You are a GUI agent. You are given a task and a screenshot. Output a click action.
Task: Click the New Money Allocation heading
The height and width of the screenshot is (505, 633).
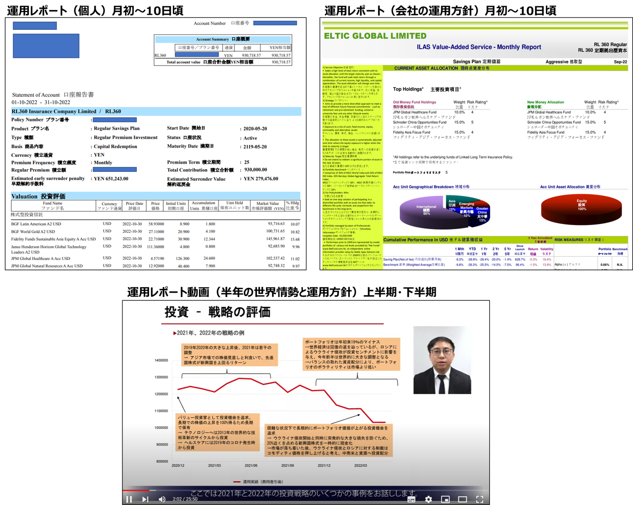tap(545, 102)
